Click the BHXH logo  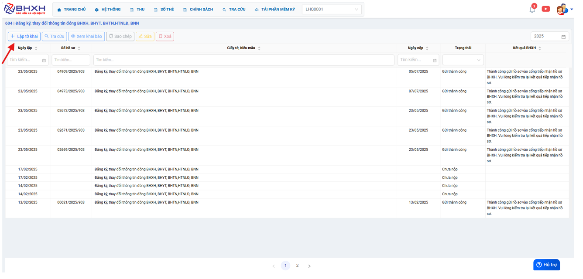pyautogui.click(x=25, y=9)
